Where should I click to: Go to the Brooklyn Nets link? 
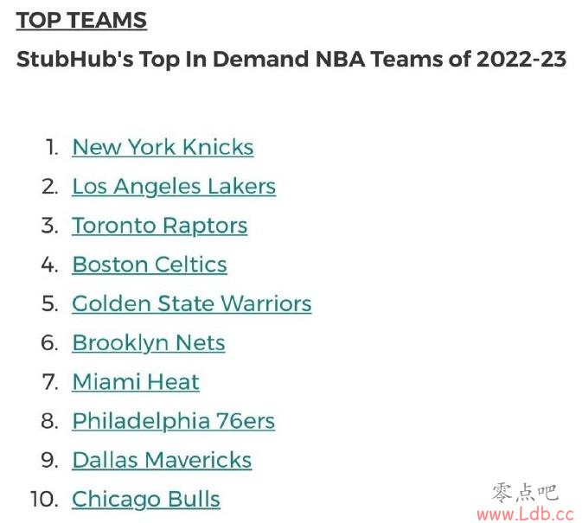click(149, 342)
